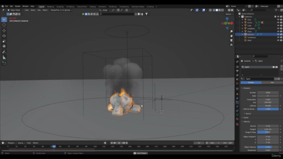This screenshot has width=283, height=159.
Task: Pause animation playback in timeline
Action: pos(119,143)
